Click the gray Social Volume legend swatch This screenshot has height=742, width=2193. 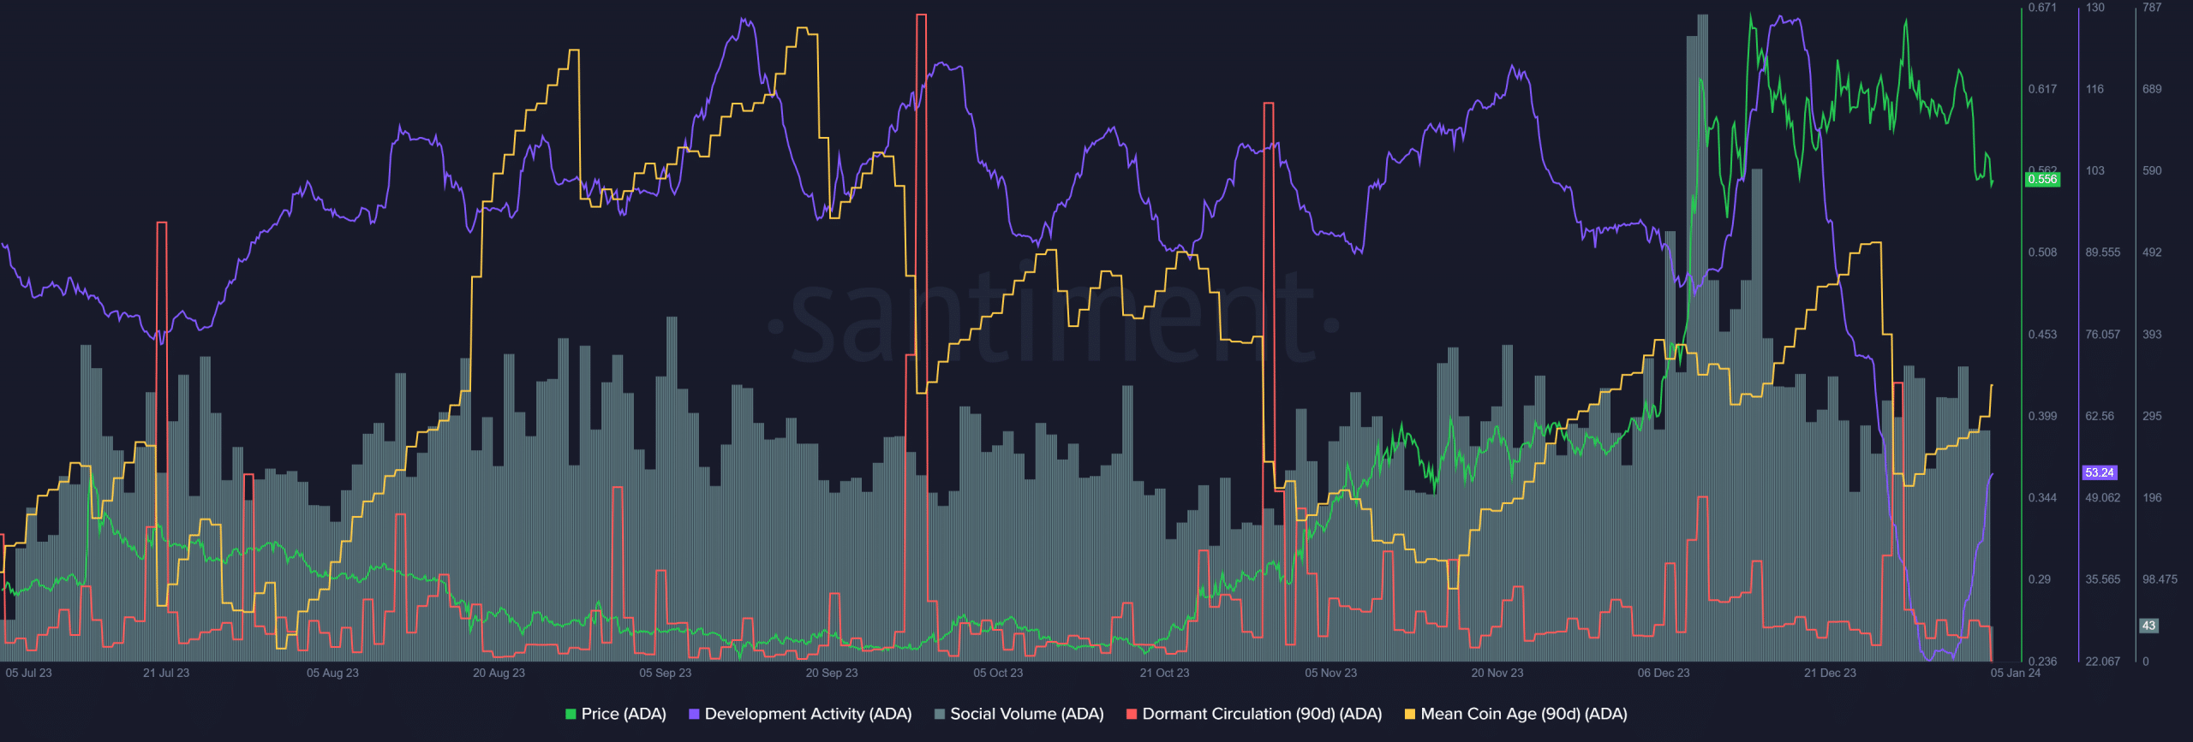[940, 714]
